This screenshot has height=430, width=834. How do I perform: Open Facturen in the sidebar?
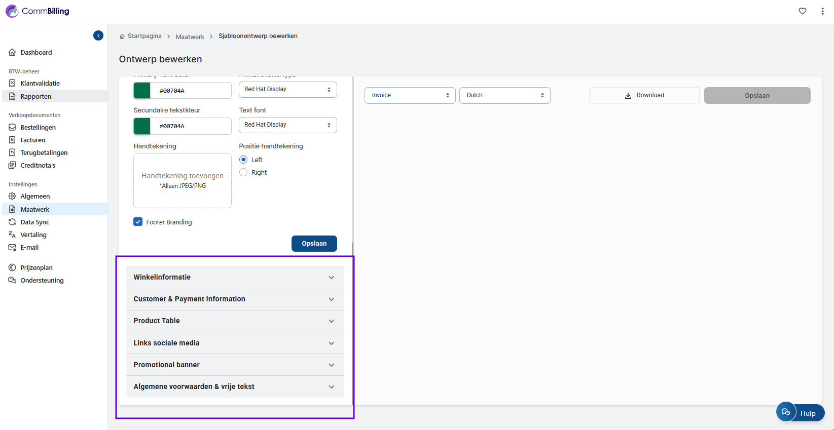coord(33,140)
